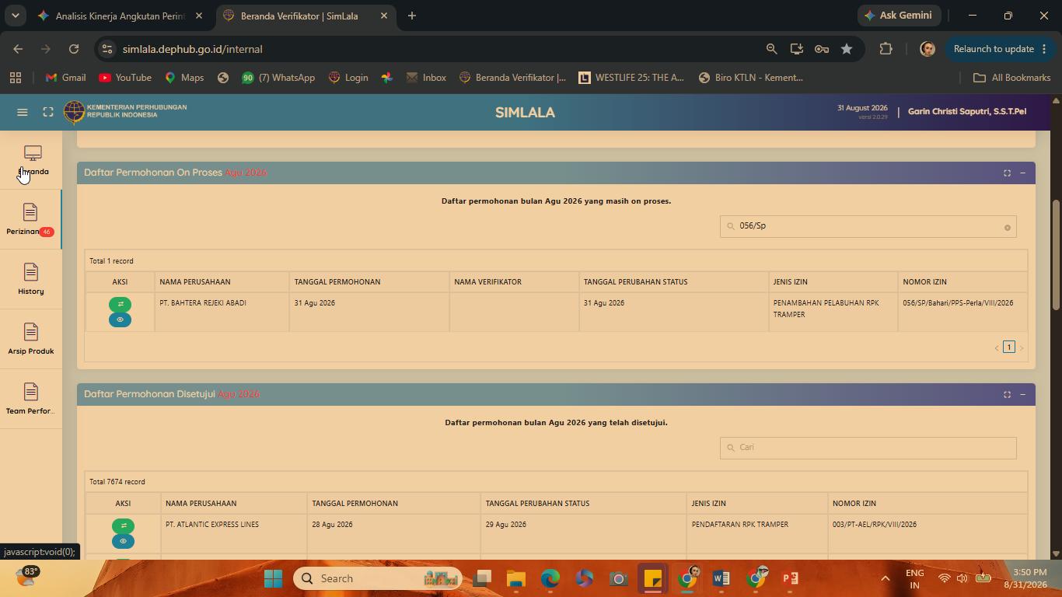Clear the 056/Sp search field
1062x597 pixels.
[1007, 227]
